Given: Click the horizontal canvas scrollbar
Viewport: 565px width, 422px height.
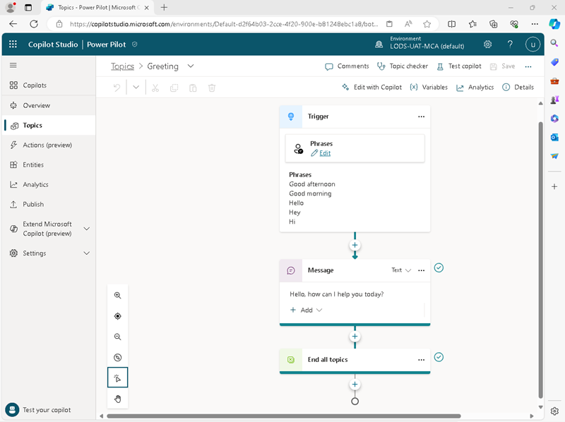Looking at the screenshot, I should pyautogui.click(x=284, y=416).
